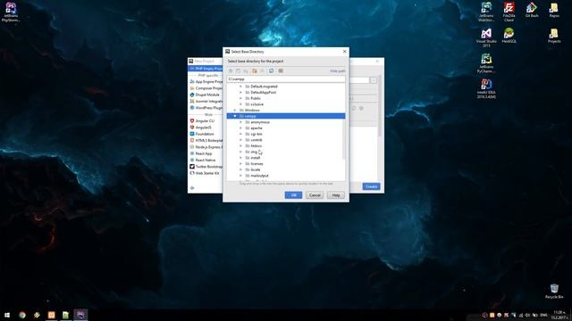This screenshot has width=572, height=321.
Task: Select Drupal Module project type
Action: tap(205, 95)
